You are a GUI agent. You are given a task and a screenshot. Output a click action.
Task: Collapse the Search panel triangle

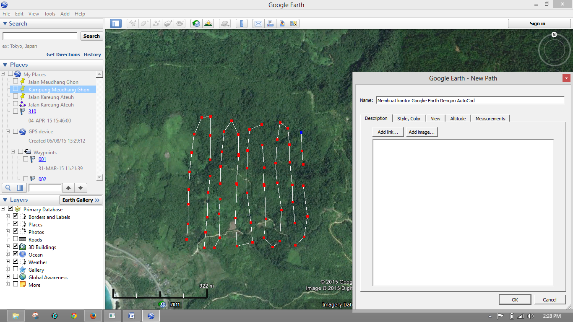pyautogui.click(x=5, y=24)
